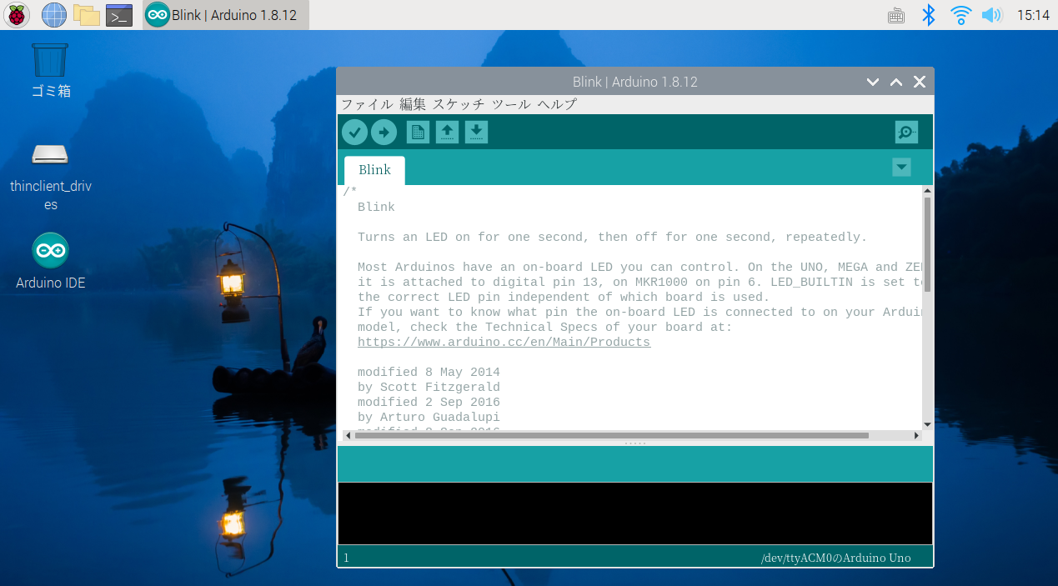The height and width of the screenshot is (586, 1058).
Task: Click the Verify sketch checkmark button
Action: (354, 132)
